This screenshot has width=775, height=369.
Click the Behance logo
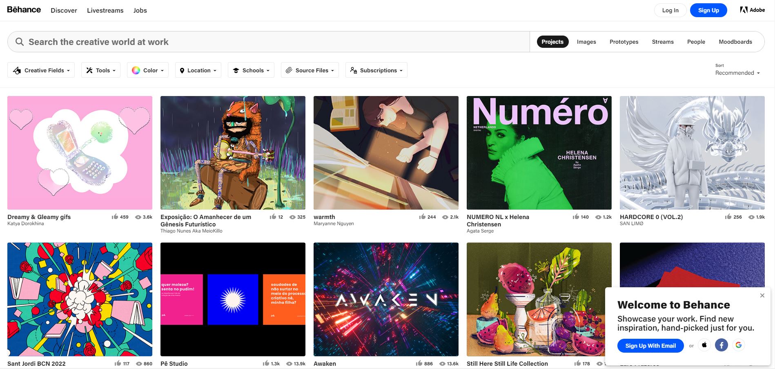(x=23, y=10)
